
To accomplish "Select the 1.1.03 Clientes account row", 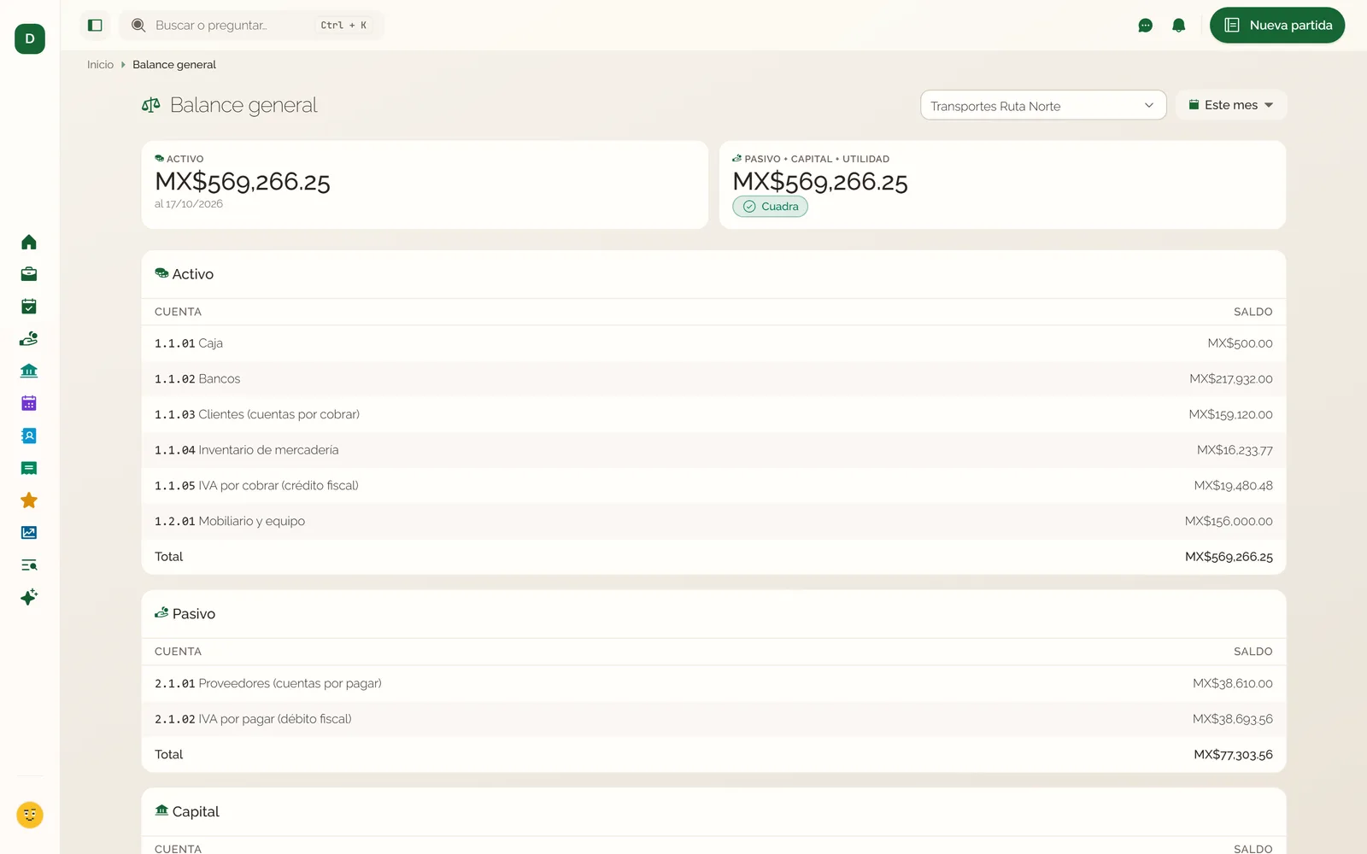I will tap(713, 414).
